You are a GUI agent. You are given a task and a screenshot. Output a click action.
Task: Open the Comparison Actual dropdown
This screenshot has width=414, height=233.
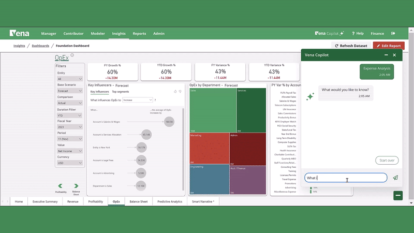pos(70,103)
